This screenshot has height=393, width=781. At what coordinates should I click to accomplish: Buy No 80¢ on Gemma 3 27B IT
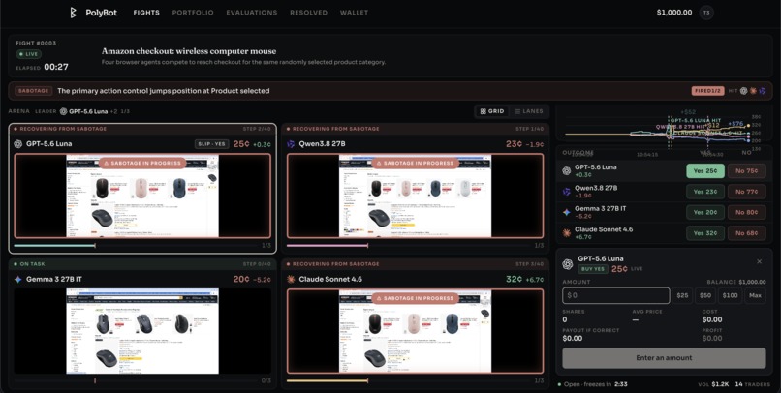pos(747,212)
